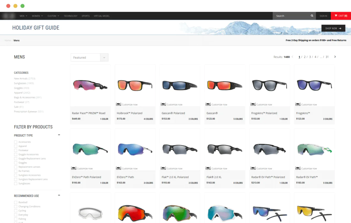Click Customize now icon under Holbrook Polarized
Screen dimensions: 351x223
(118, 104)
